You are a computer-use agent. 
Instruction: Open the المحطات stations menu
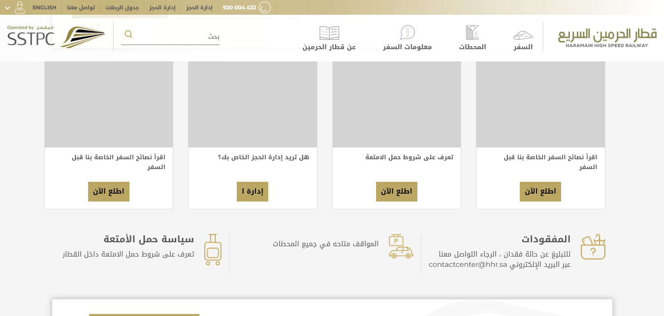[473, 47]
